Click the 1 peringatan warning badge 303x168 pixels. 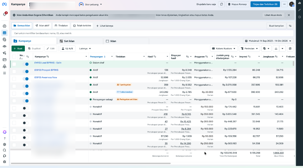(x=124, y=85)
